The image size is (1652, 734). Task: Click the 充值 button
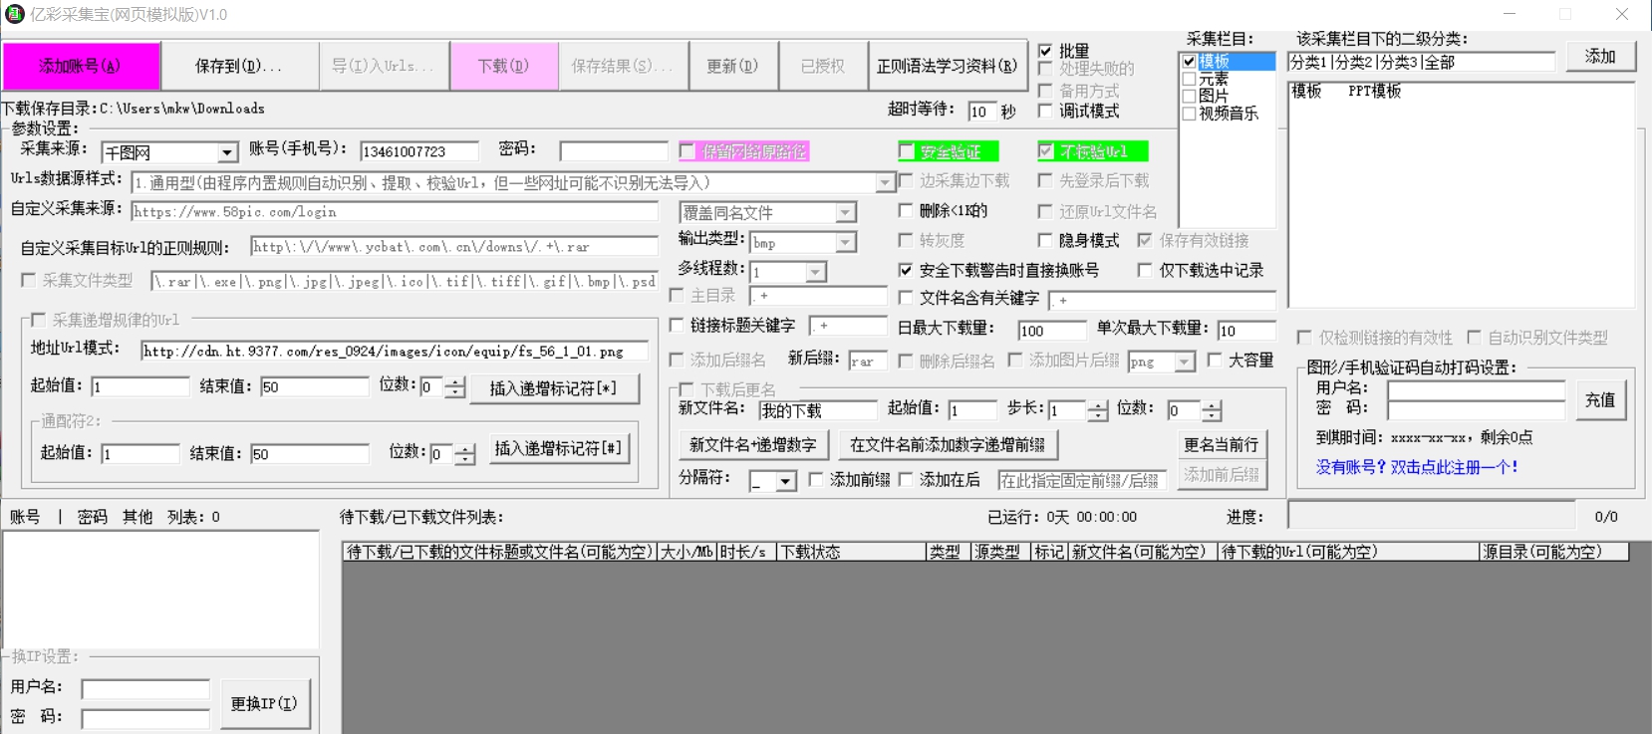click(x=1600, y=399)
